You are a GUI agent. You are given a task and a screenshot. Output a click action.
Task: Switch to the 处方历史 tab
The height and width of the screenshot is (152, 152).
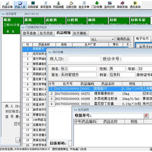(46, 33)
